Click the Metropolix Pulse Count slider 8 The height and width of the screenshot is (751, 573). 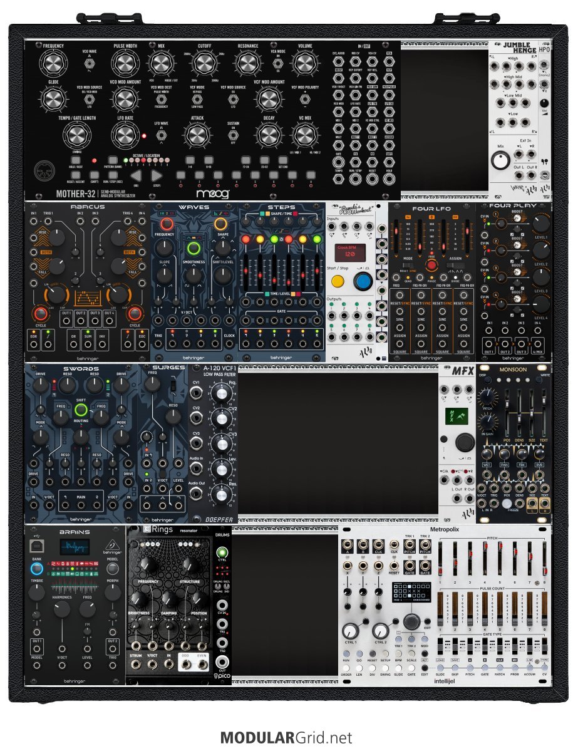[544, 608]
